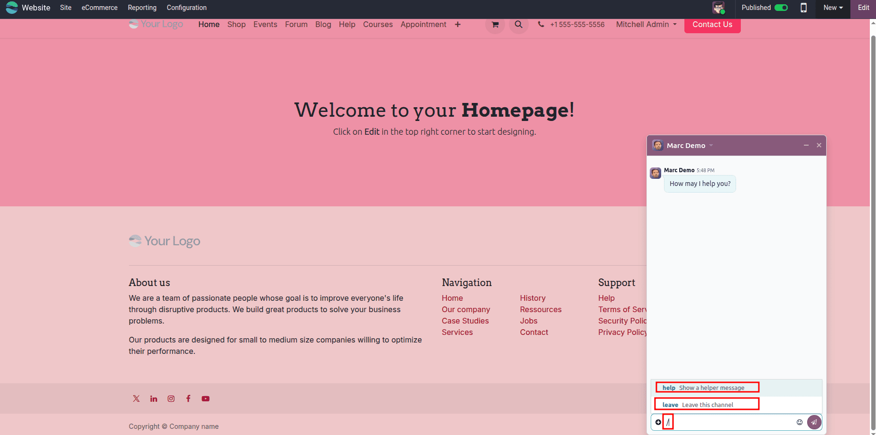
Task: Click the phone number +1 555-555-5556
Action: (577, 25)
